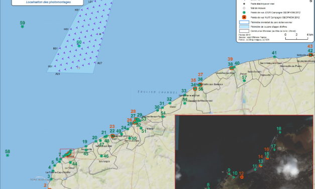Click orange night viewpoint marker 12 in inset
Screen dimensions: 315x189
pos(242,177)
